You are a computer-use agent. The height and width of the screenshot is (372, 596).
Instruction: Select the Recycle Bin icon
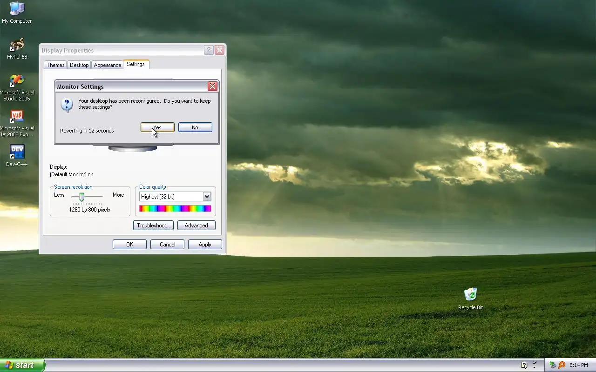pyautogui.click(x=471, y=299)
